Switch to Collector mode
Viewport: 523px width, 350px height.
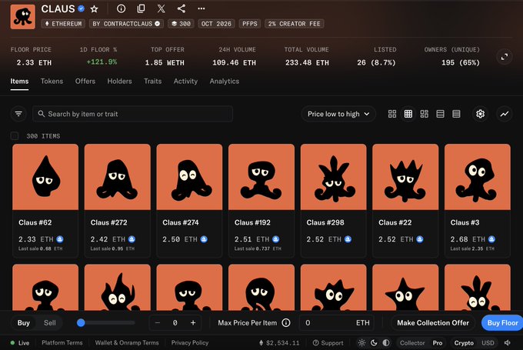pyautogui.click(x=412, y=342)
